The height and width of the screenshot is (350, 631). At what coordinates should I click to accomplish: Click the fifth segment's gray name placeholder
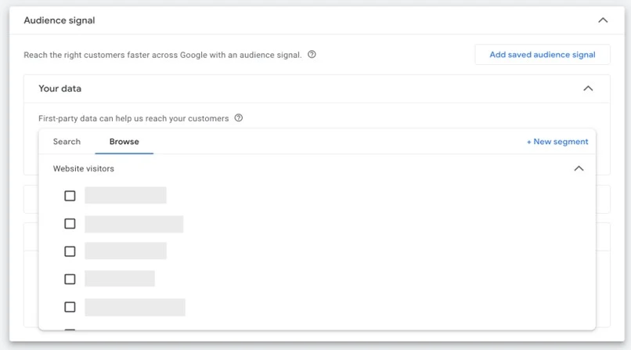click(x=135, y=307)
